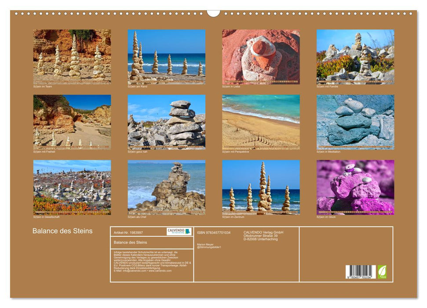Open the 'S(t)ein ganz nah' close-up image
The width and height of the screenshot is (427, 308).
(166, 123)
